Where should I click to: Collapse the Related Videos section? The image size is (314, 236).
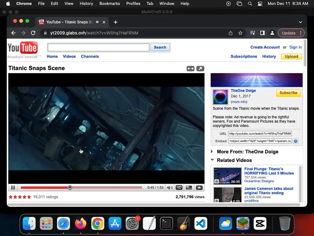[212, 160]
